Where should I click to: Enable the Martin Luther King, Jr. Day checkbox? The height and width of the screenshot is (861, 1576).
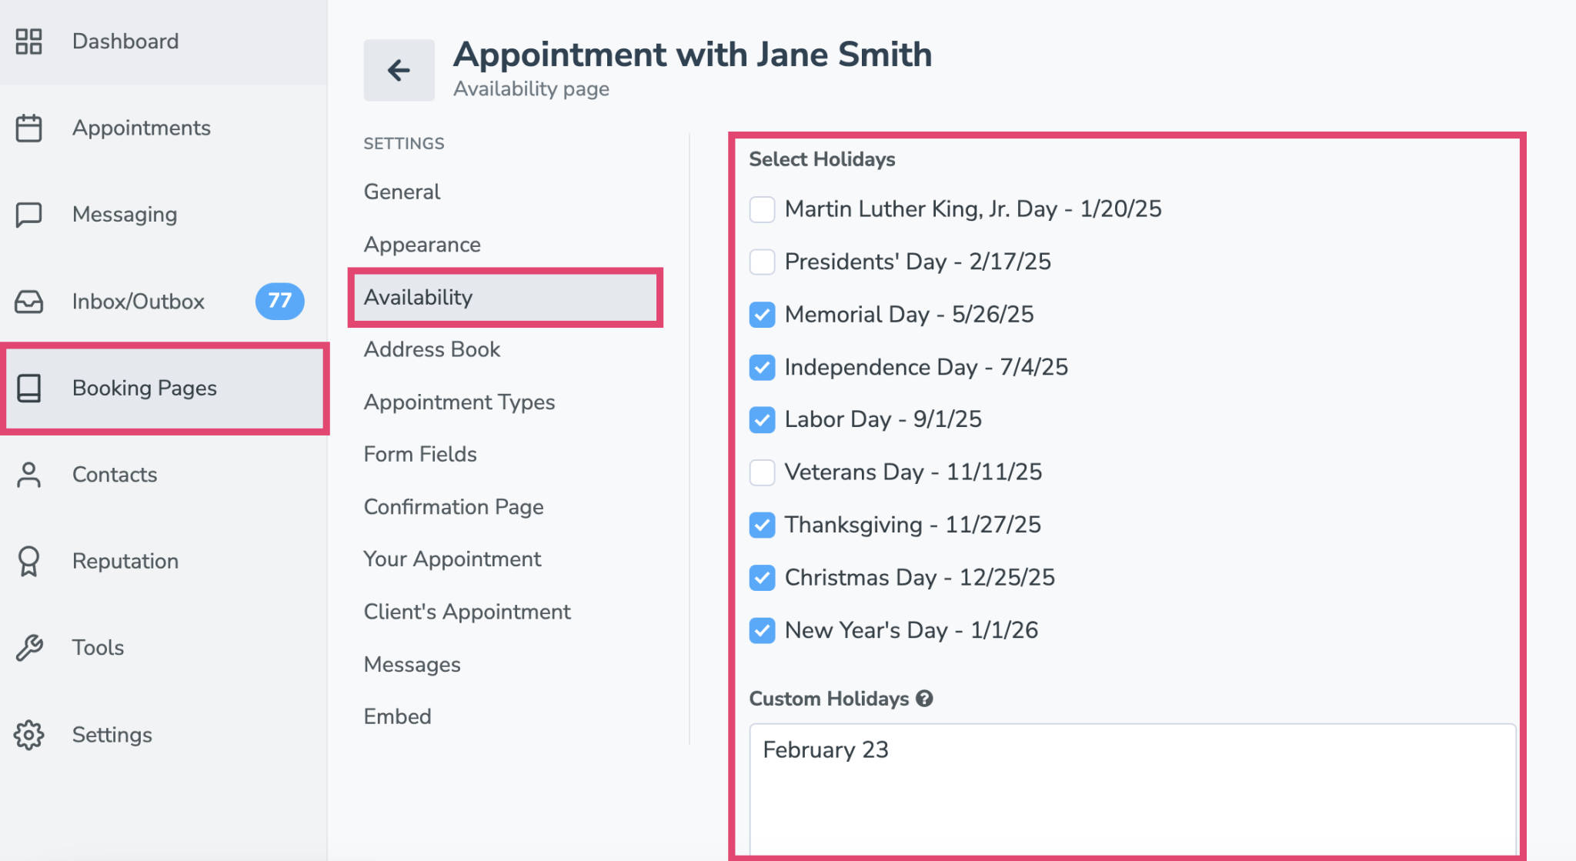(x=762, y=209)
